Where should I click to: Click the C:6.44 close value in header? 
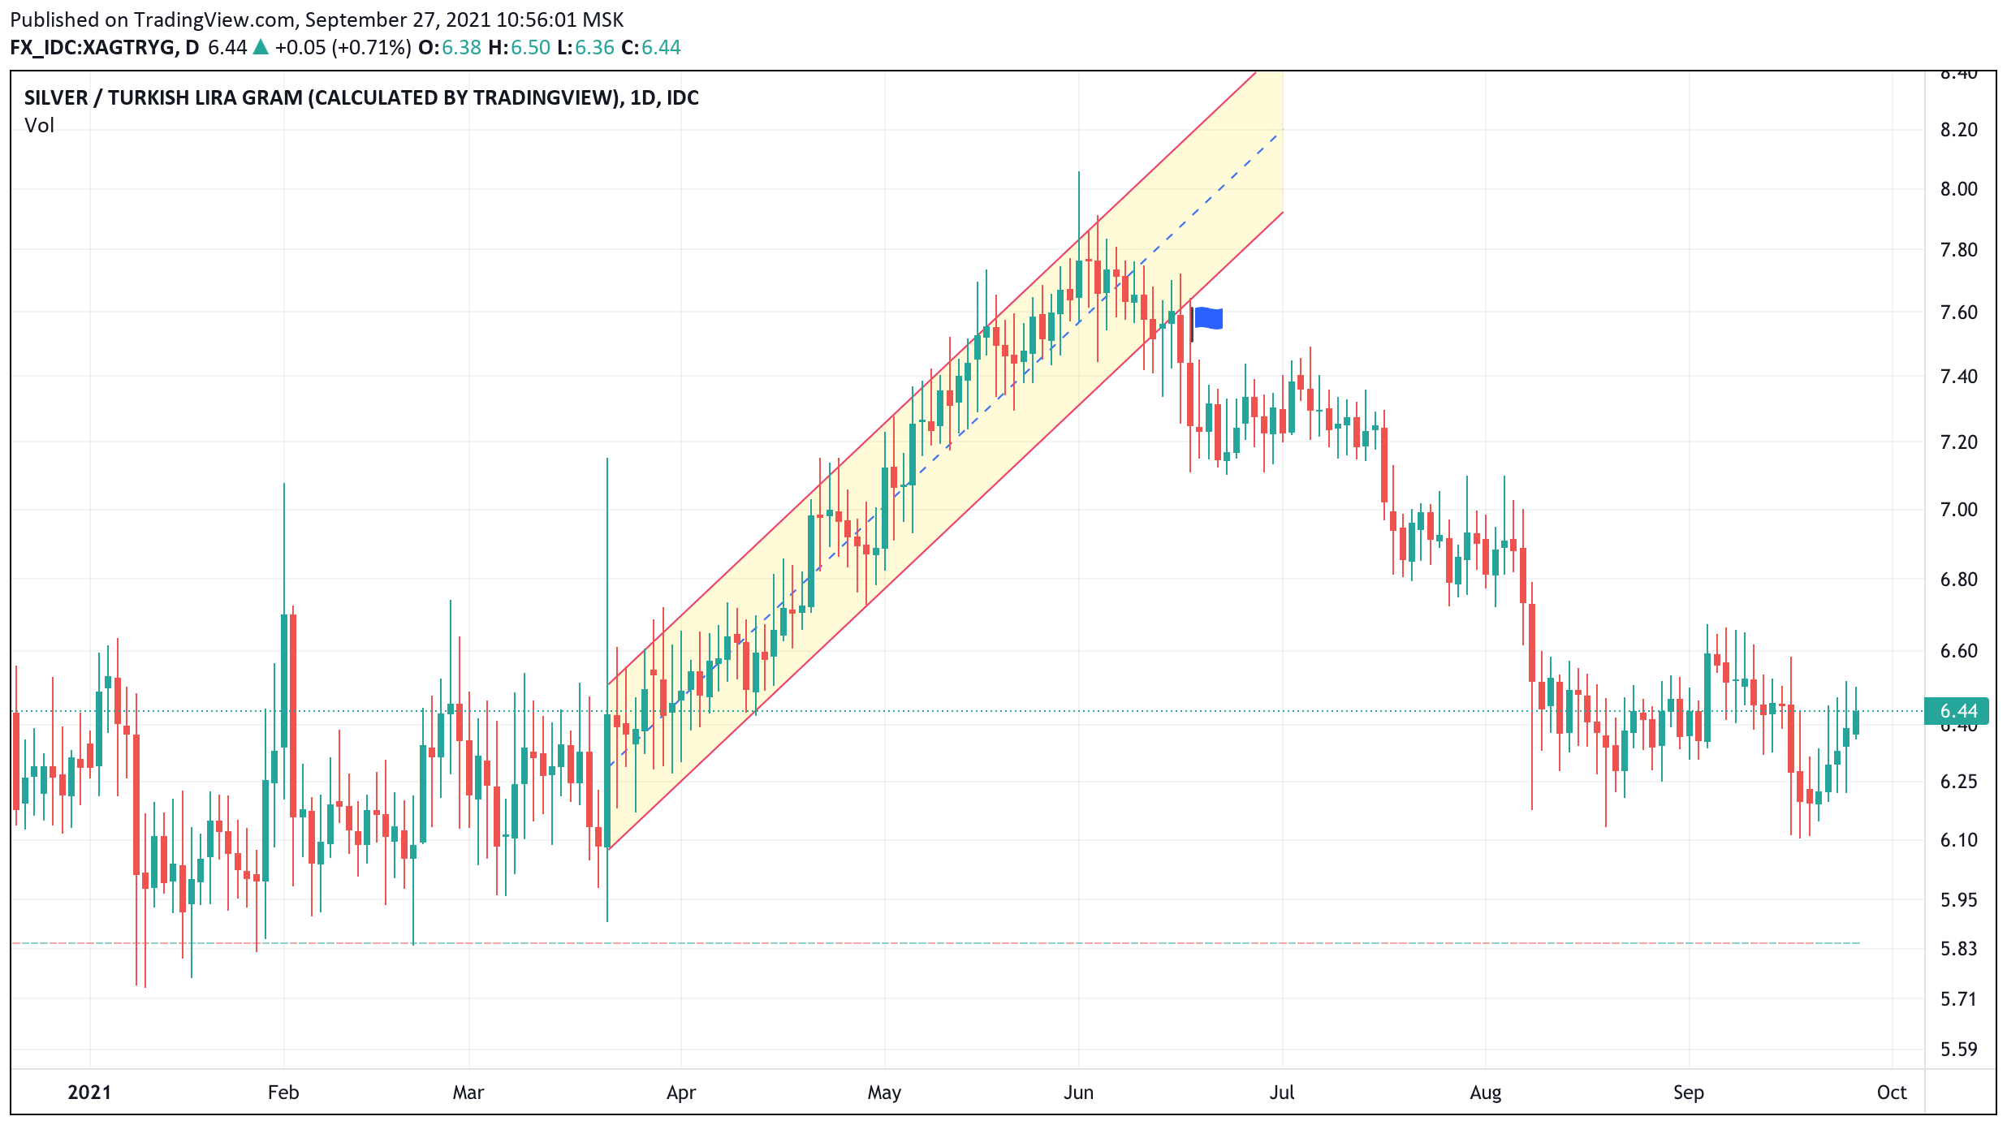651,47
